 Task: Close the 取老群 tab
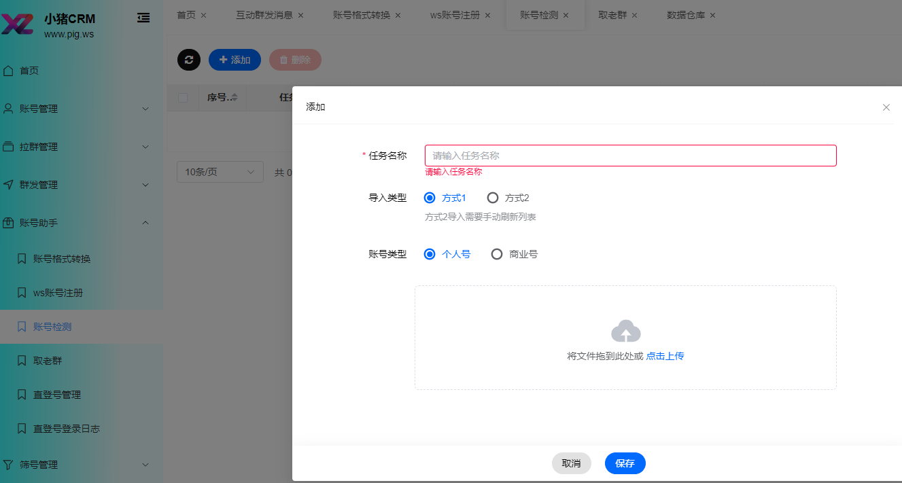point(635,15)
